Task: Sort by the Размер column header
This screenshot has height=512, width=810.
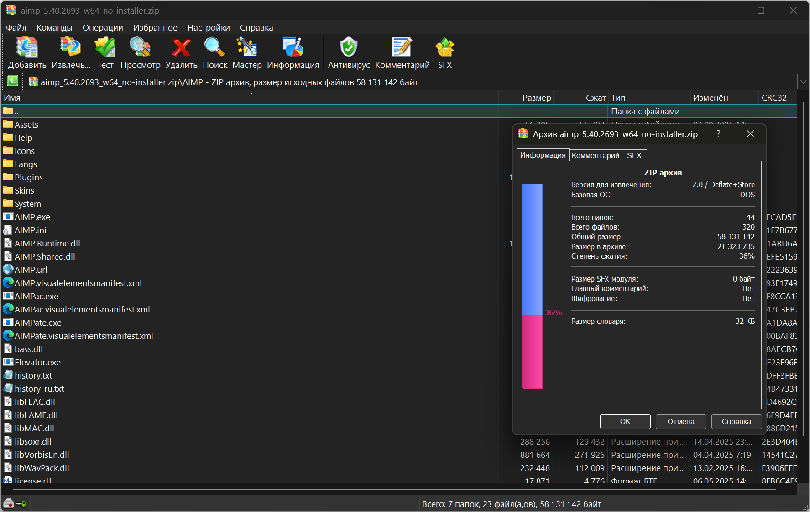Action: (x=526, y=97)
